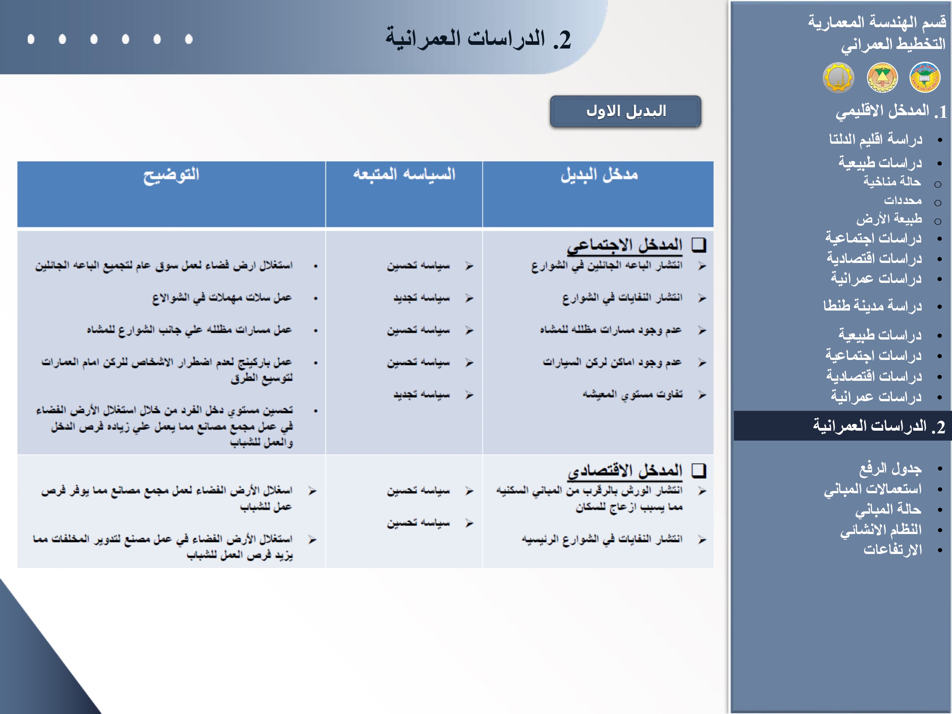Click the Tanta University circular logo
The width and height of the screenshot is (952, 714).
(925, 77)
